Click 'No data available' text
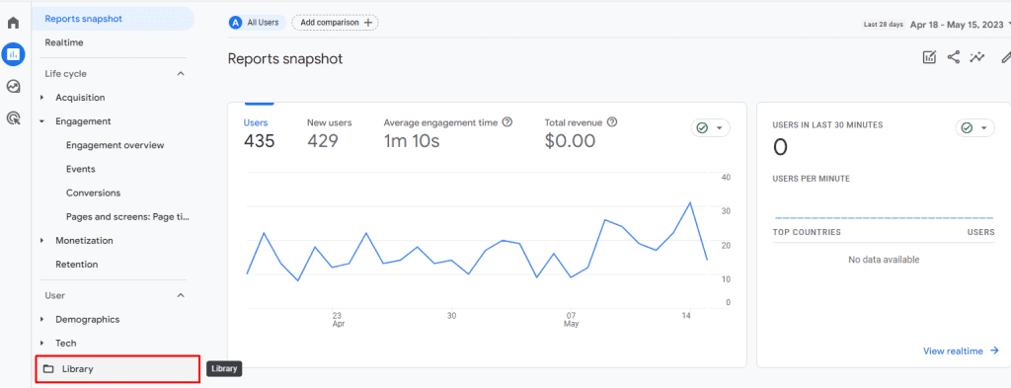The height and width of the screenshot is (388, 1011). tap(884, 260)
